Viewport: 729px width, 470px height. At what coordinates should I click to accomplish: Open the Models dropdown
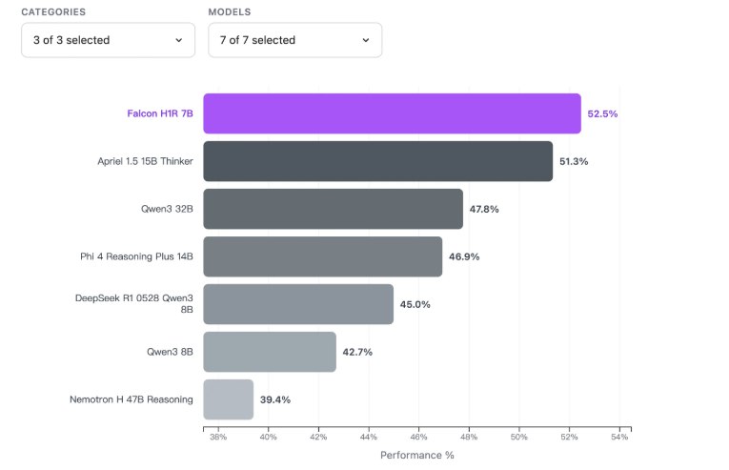point(294,40)
